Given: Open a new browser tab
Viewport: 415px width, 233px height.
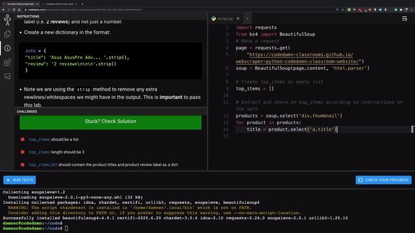Looking at the screenshot, I should 82,4.
